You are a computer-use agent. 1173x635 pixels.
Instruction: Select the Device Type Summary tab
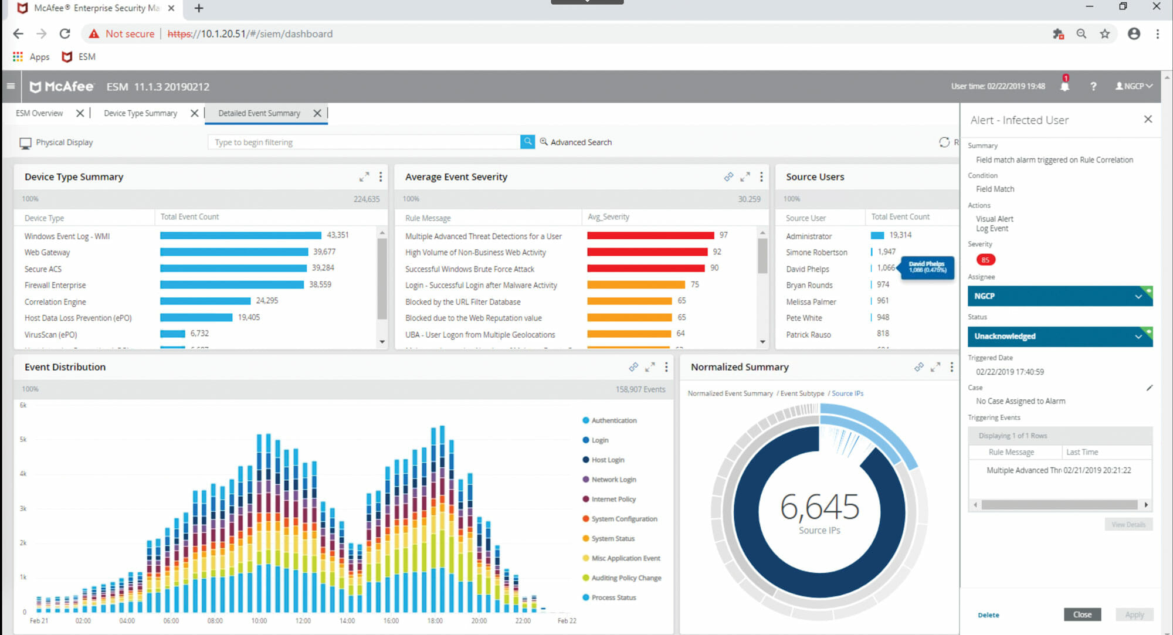[140, 113]
